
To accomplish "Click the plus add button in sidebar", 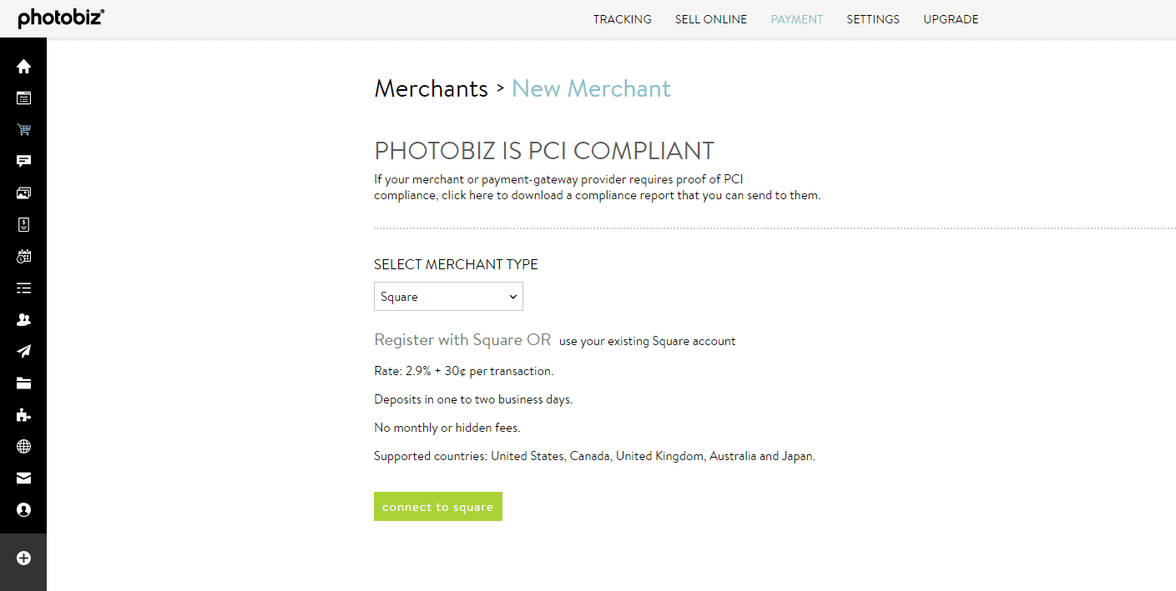I will pyautogui.click(x=23, y=558).
